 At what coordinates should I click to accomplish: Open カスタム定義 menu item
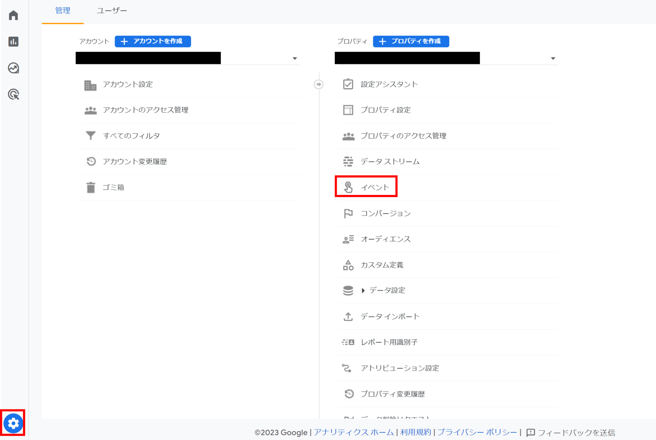pyautogui.click(x=382, y=265)
